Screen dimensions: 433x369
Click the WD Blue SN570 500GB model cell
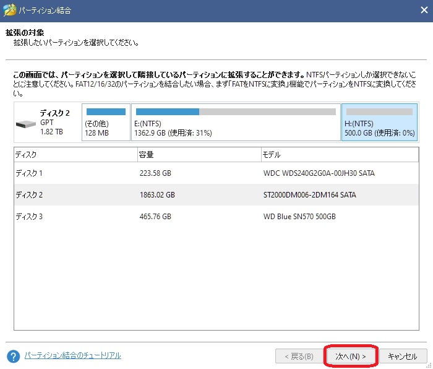coord(299,217)
